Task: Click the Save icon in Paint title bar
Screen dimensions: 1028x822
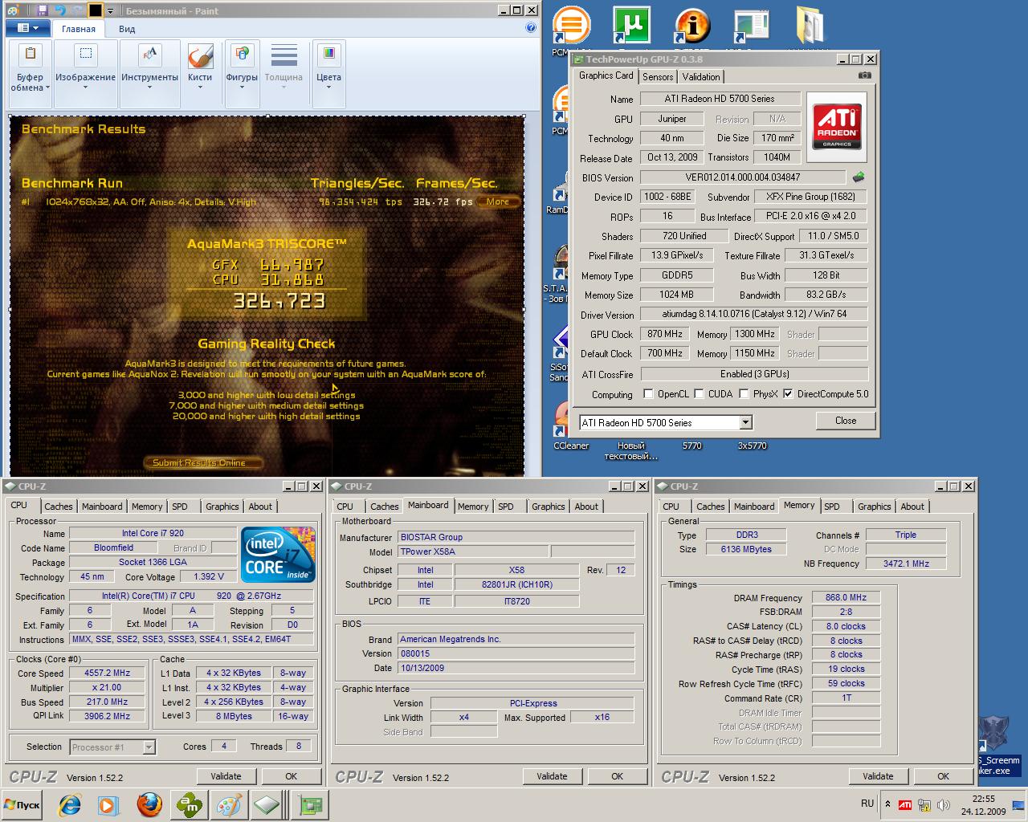Action: (x=43, y=10)
